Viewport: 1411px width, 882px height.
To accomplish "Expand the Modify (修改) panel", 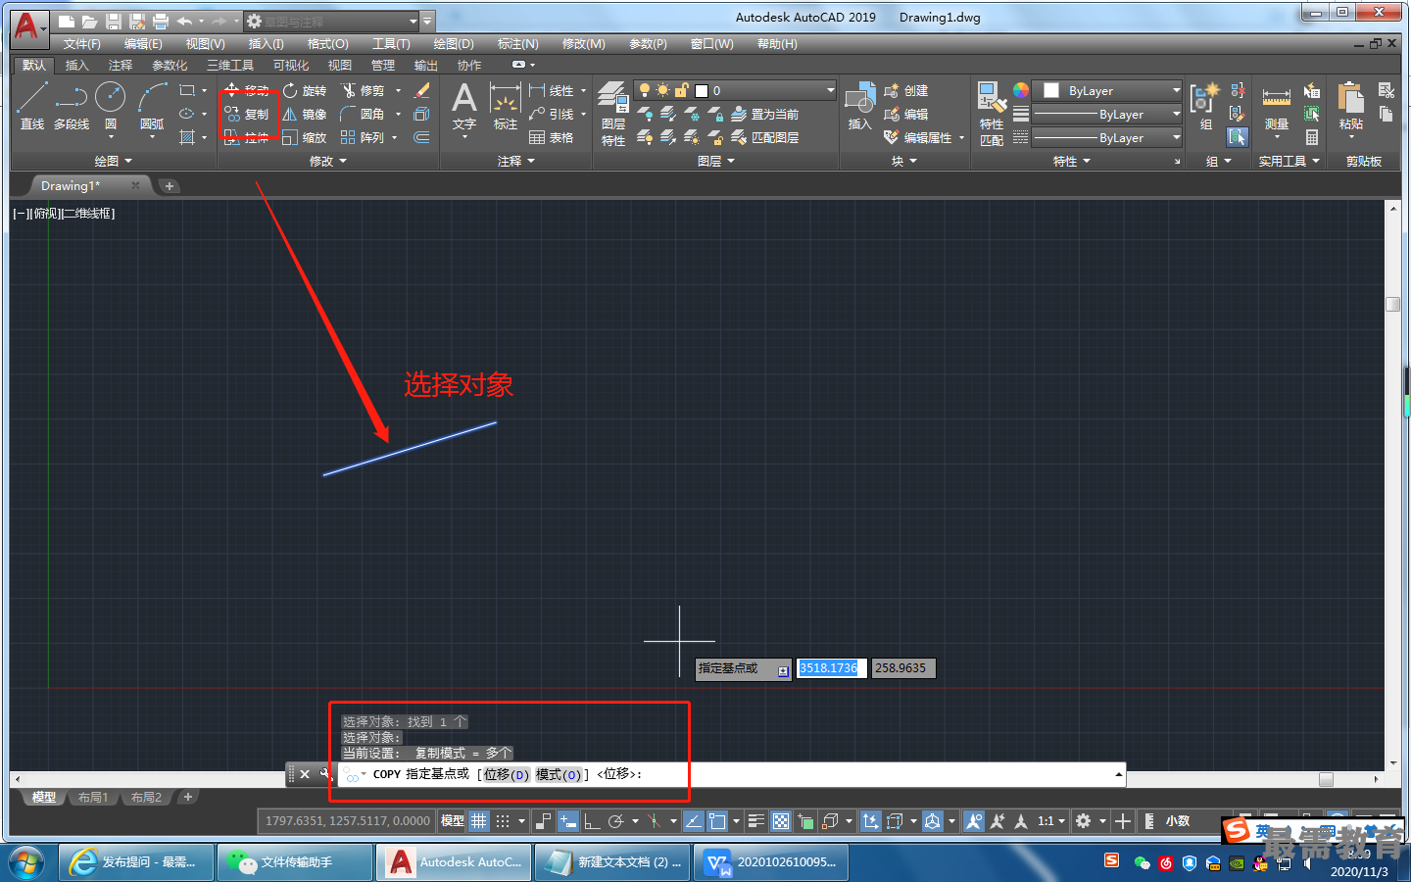I will (x=327, y=161).
